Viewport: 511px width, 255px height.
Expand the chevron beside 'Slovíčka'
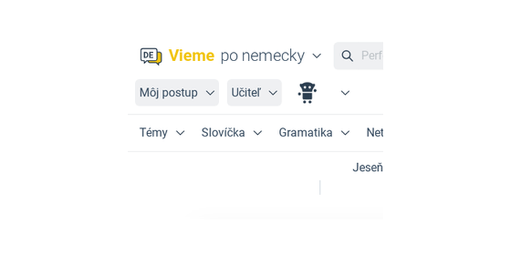point(258,133)
